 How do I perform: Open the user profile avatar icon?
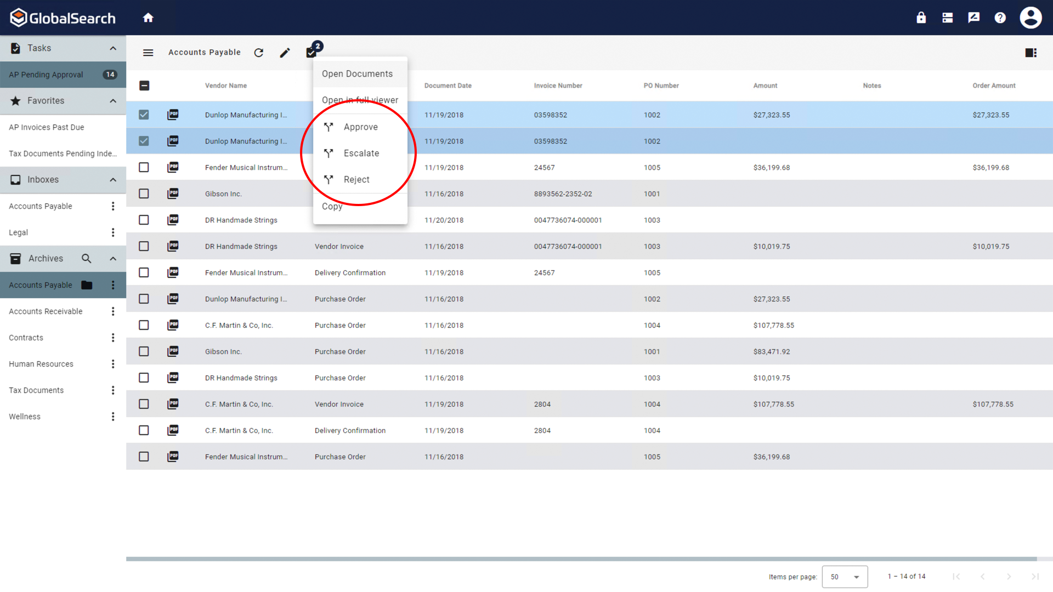(x=1031, y=18)
